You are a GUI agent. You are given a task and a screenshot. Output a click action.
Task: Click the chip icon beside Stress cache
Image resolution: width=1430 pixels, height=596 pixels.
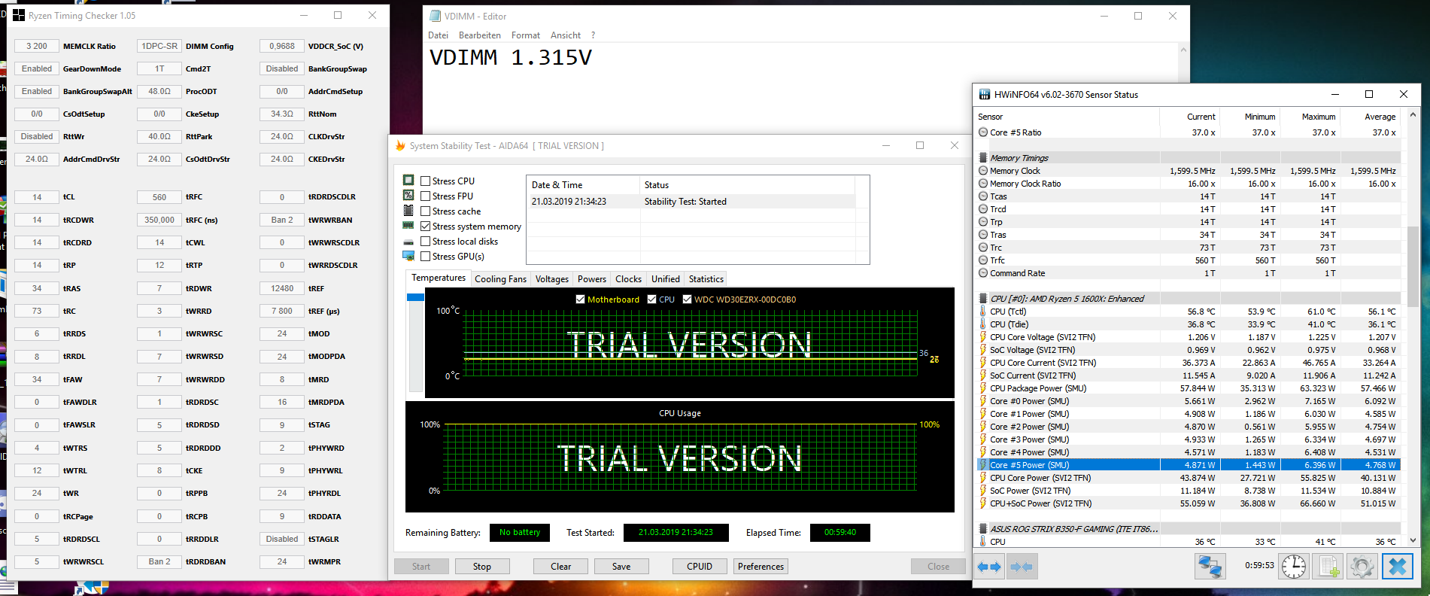pos(408,211)
